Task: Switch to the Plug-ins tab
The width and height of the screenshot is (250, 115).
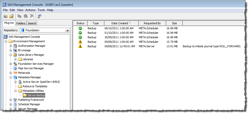Action: point(9,23)
